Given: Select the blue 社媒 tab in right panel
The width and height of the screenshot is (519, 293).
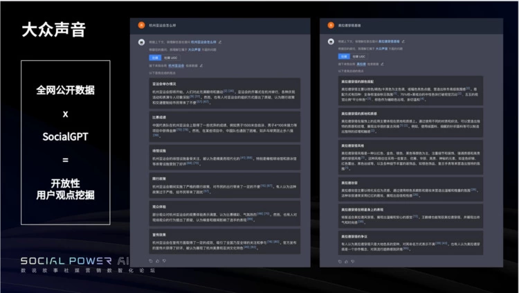Looking at the screenshot, I should [x=344, y=57].
